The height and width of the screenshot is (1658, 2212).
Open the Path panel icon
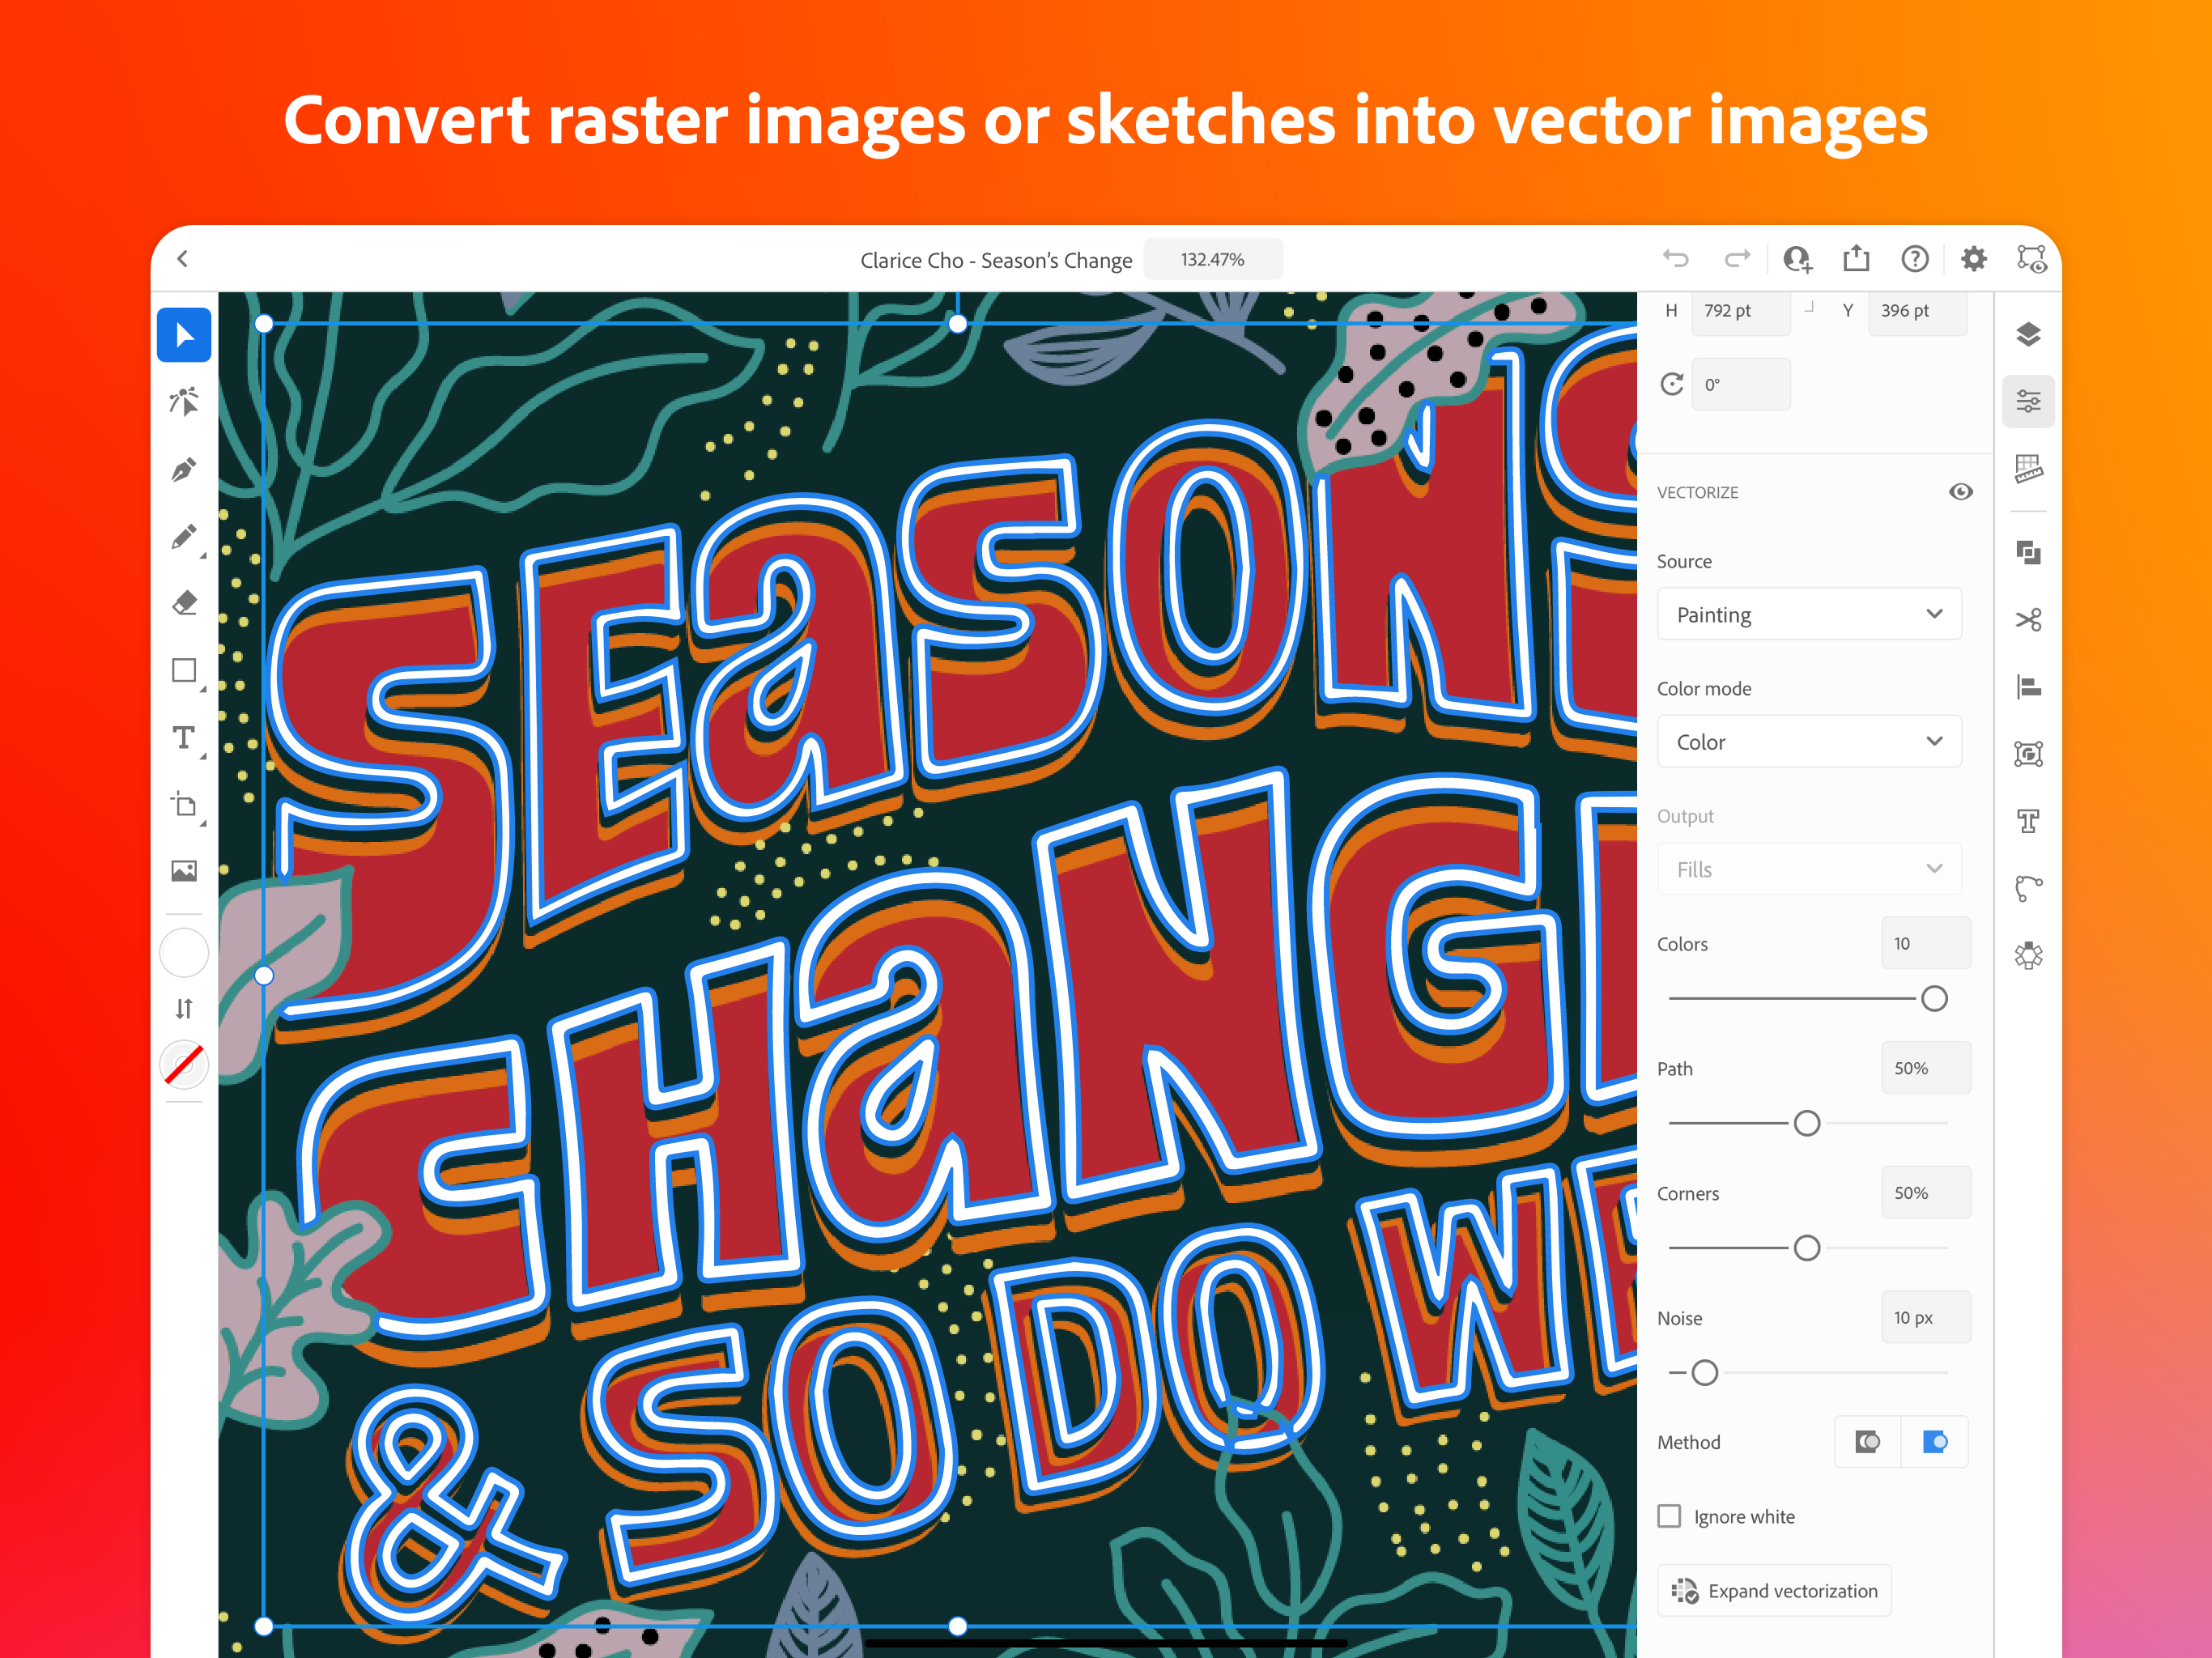point(2028,888)
